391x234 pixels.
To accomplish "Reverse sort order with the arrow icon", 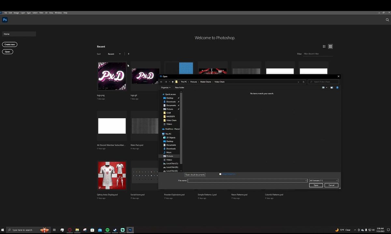I will 128,54.
